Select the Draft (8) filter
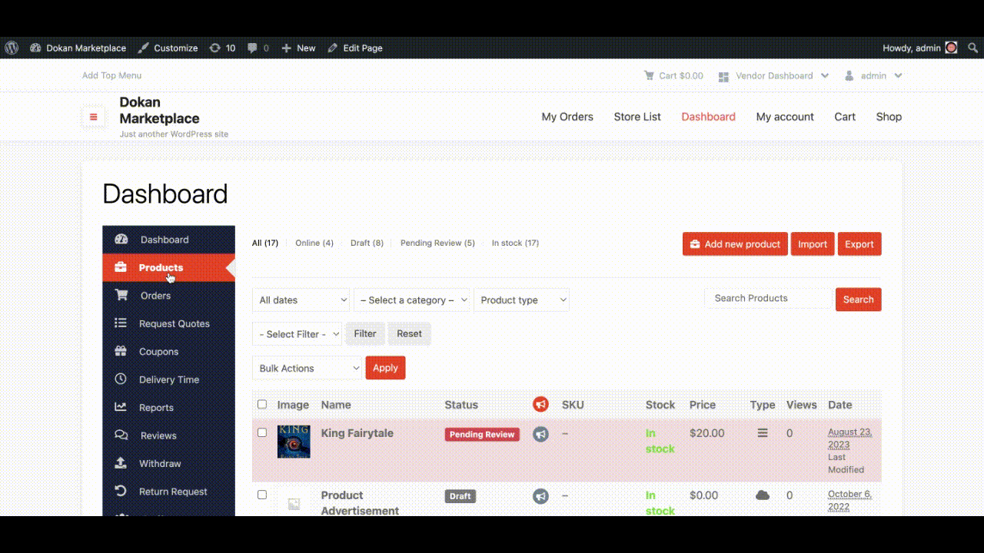 point(367,243)
